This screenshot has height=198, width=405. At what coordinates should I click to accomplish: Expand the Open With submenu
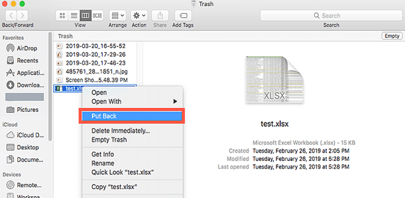(134, 101)
